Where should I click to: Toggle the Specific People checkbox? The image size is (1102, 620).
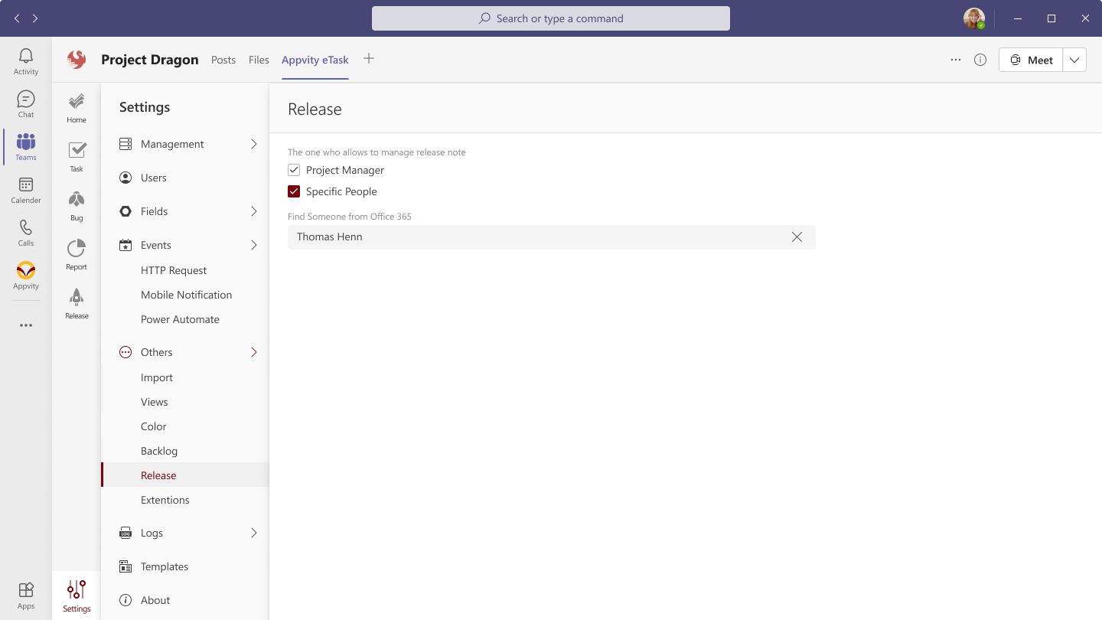[x=294, y=191]
